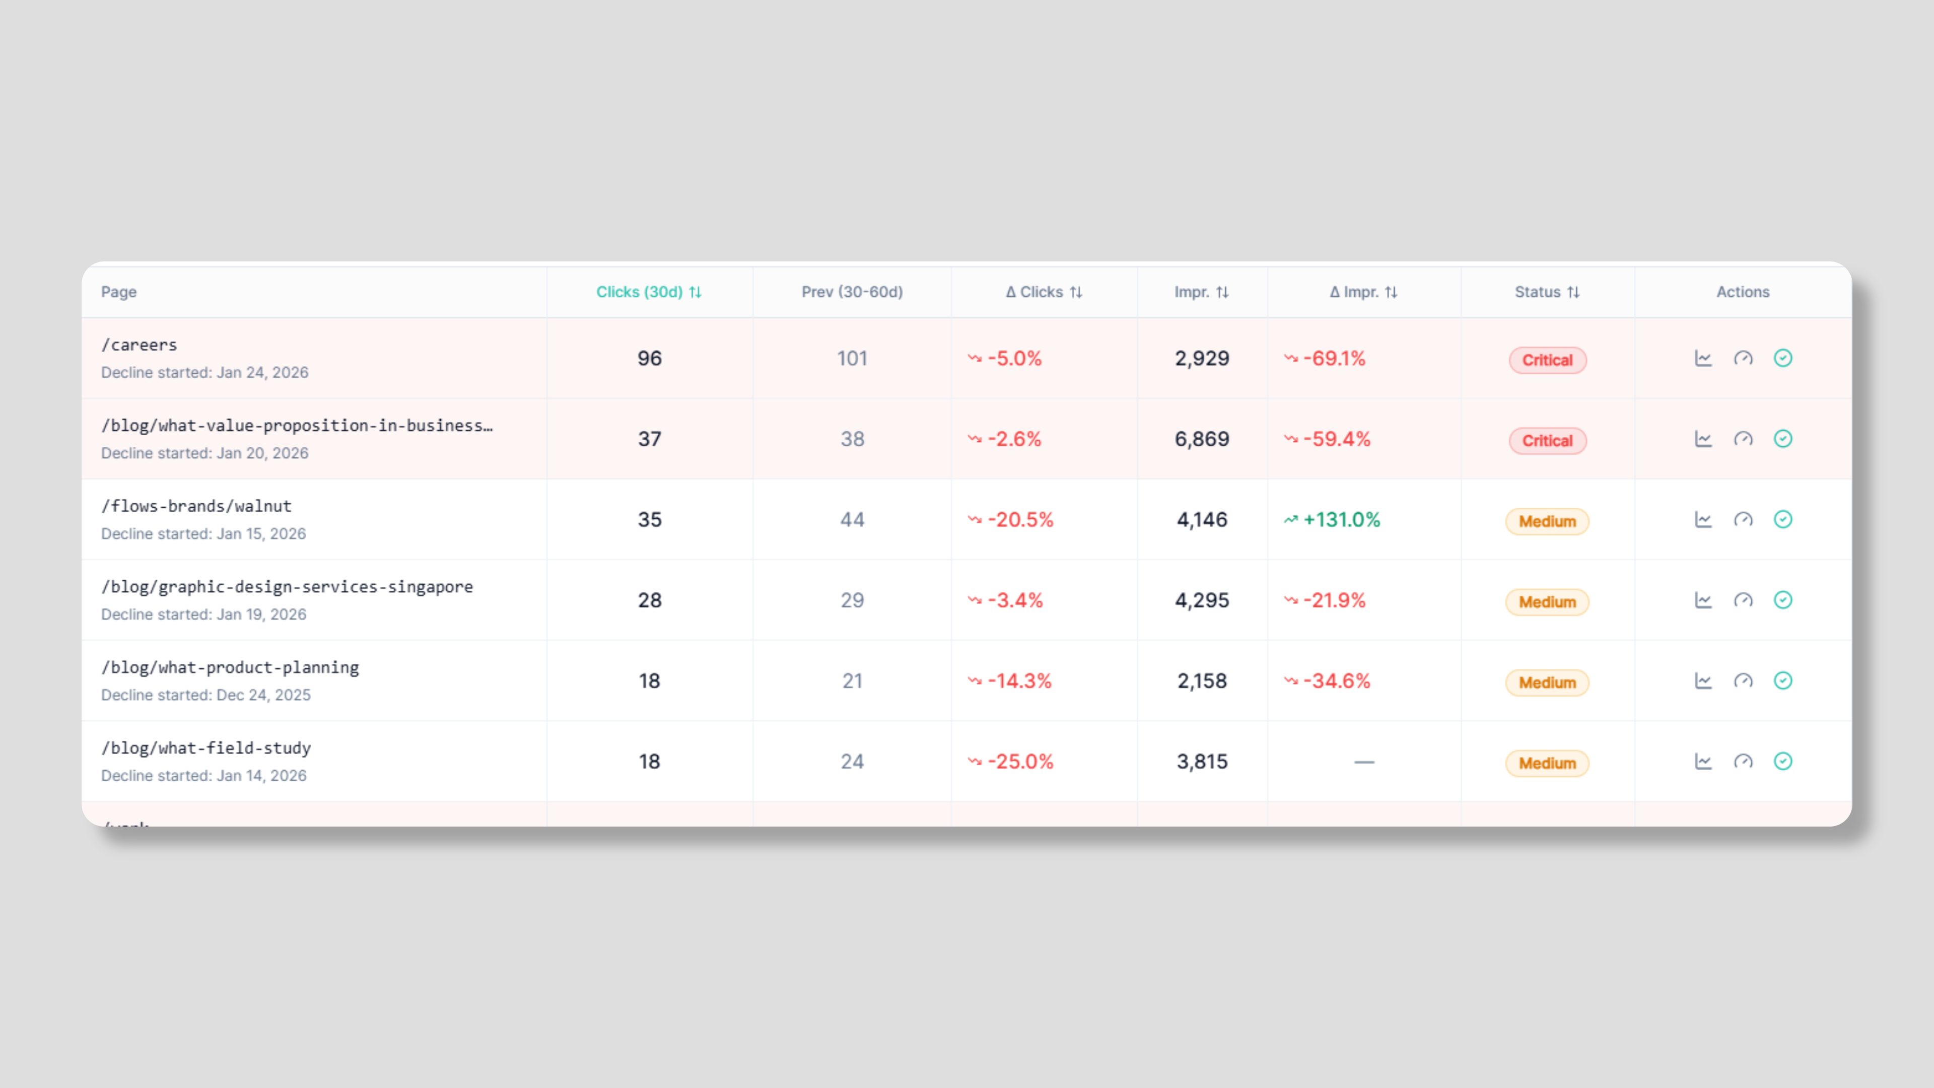This screenshot has height=1088, width=1934.
Task: Mark /careers row resolved with check-circle icon
Action: click(1782, 358)
